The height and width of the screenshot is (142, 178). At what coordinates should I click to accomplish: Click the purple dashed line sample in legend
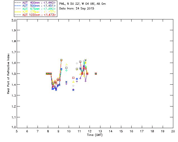pyautogui.click(x=18, y=2)
